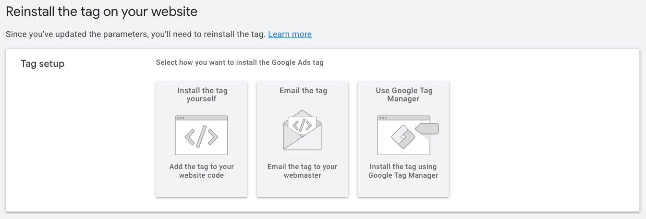Choose the "Email the tag" card title
This screenshot has height=219, width=646.
click(303, 90)
